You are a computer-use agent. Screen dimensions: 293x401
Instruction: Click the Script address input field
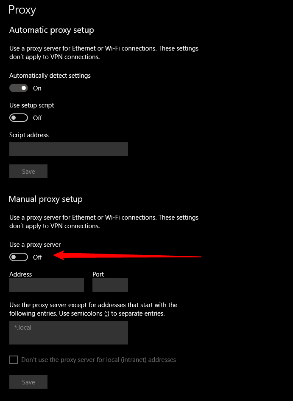[x=68, y=149]
